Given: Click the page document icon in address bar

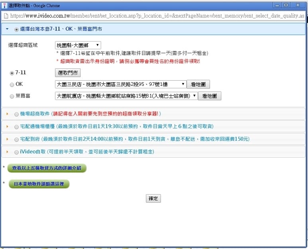Looking at the screenshot, I should pyautogui.click(x=6, y=15).
